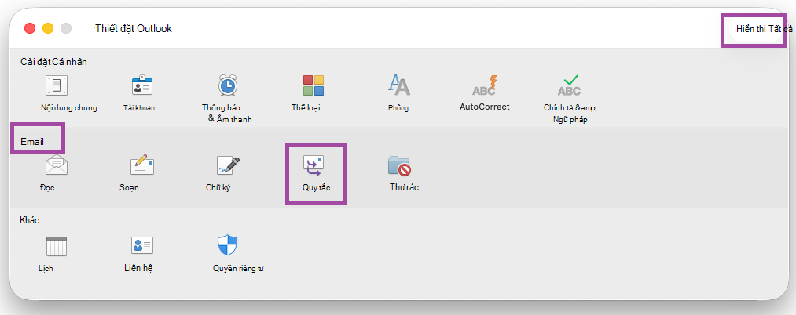Viewport: 796px width, 315px height.
Task: Open the Đọc reading settings
Action: [x=57, y=166]
